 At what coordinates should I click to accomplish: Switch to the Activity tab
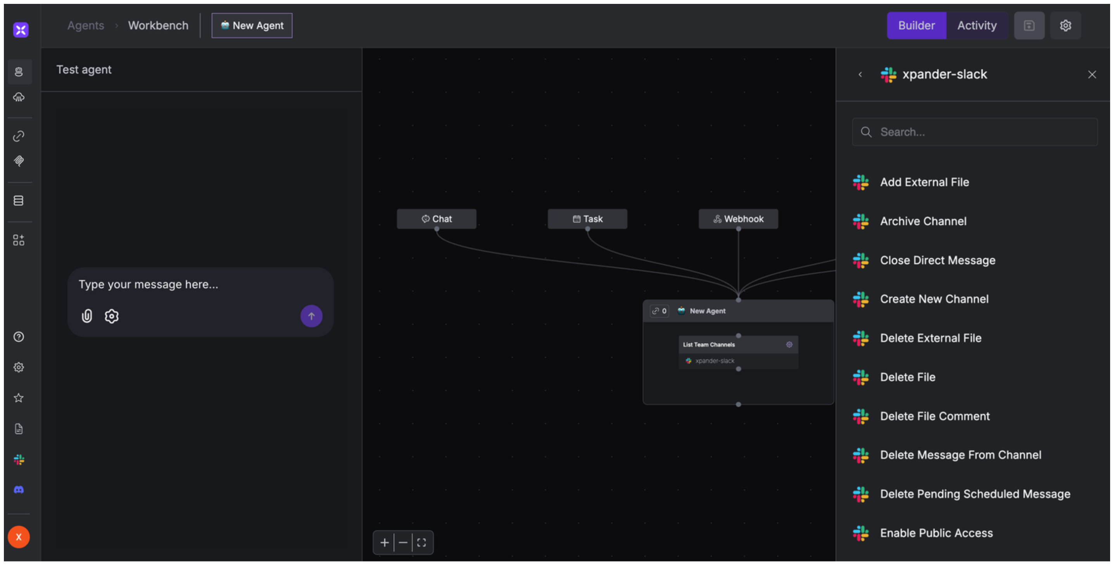pos(976,26)
